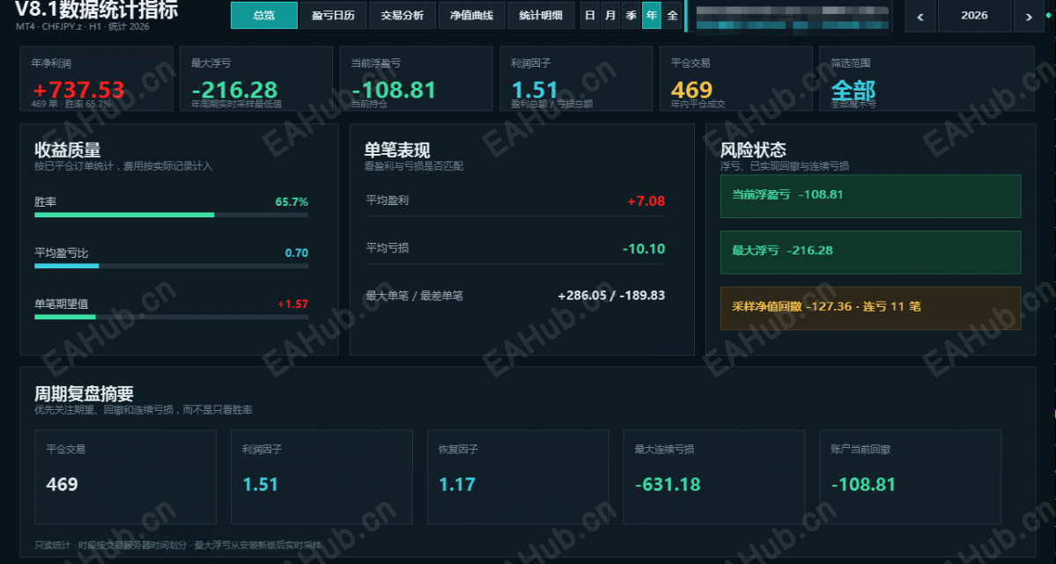Open the 统计明细 tab
Viewport: 1056px width, 564px height.
tap(541, 16)
